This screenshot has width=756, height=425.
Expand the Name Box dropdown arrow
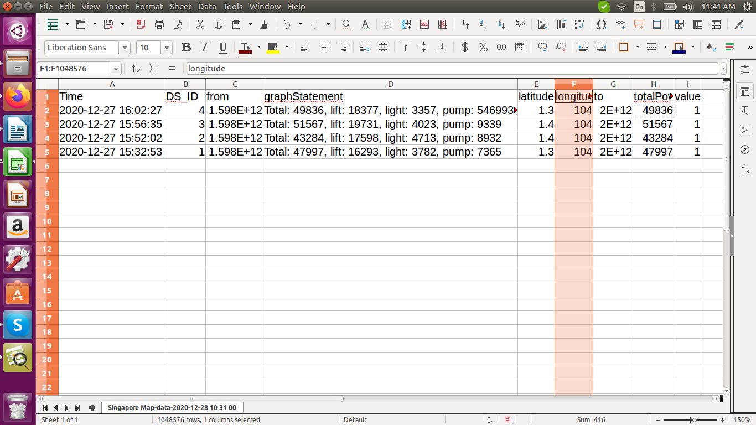(116, 69)
